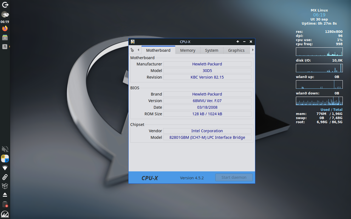Shade the CPU-X window with up-arrow button
The image size is (351, 219).
238,42
